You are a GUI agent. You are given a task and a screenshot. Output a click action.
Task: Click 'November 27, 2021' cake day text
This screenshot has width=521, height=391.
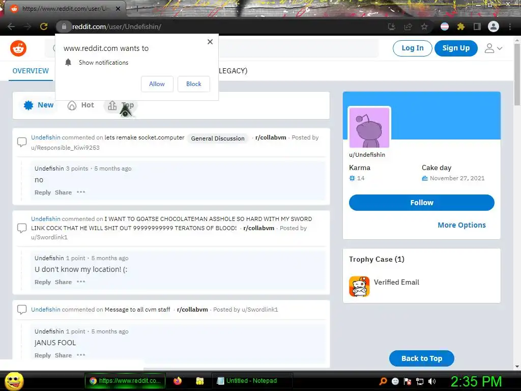click(x=457, y=179)
